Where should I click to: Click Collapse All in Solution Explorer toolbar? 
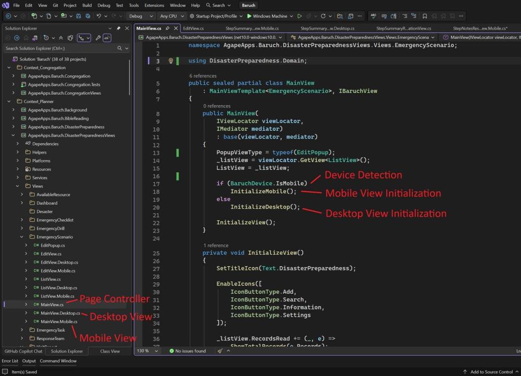61,38
